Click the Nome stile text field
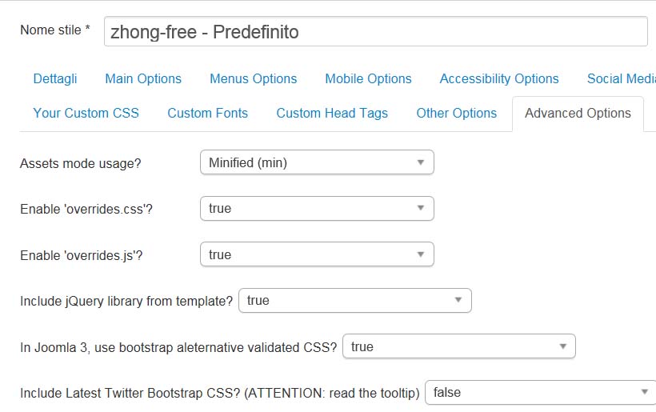The width and height of the screenshot is (656, 412). pyautogui.click(x=374, y=32)
